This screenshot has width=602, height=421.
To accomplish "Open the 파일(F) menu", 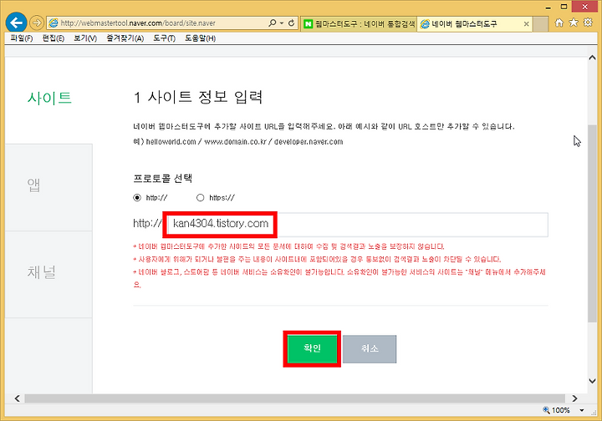I will [22, 38].
